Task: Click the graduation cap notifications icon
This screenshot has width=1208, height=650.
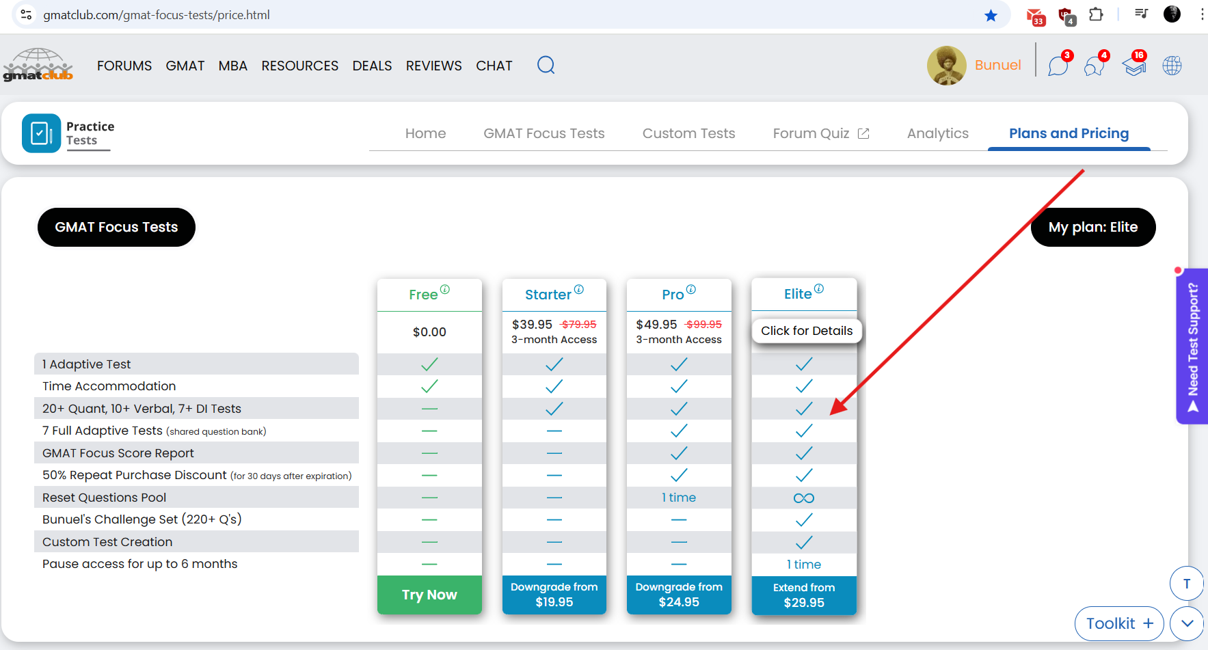Action: 1134,66
